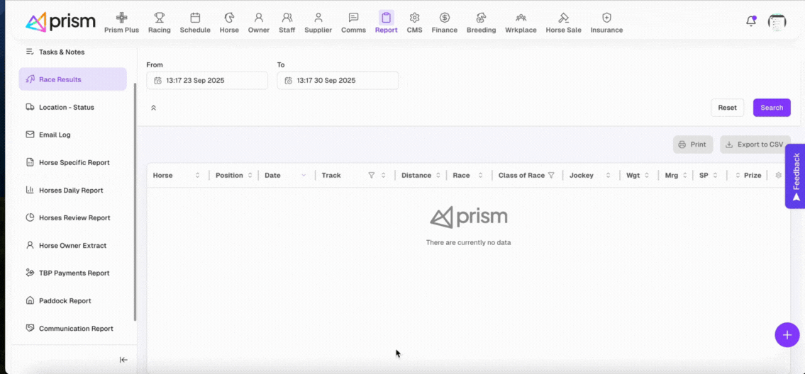Open the Finance dollar icon
The height and width of the screenshot is (374, 805).
pyautogui.click(x=444, y=18)
